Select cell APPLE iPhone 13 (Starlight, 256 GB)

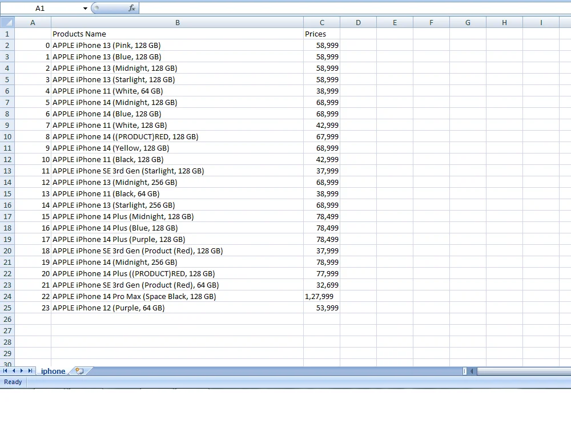pyautogui.click(x=178, y=205)
